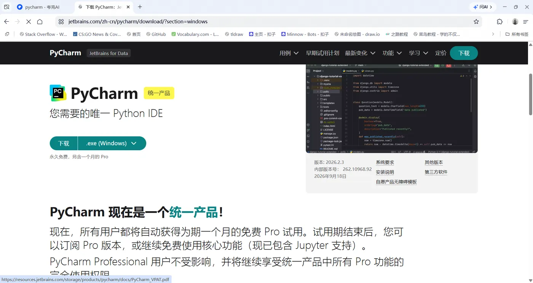
Task: Open the 主页 - 扣子 bookmark
Action: pos(262,34)
